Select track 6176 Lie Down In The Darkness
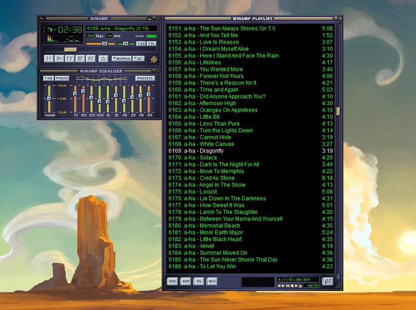 250,199
